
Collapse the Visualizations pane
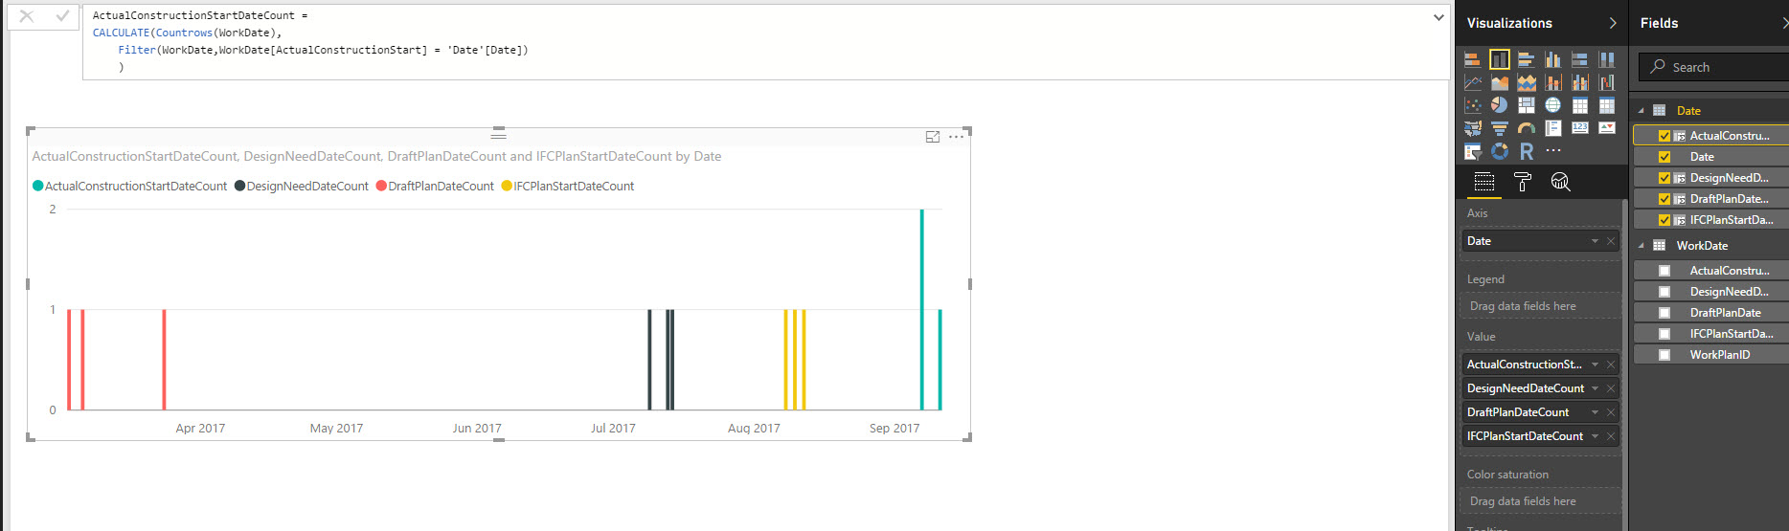[x=1613, y=23]
